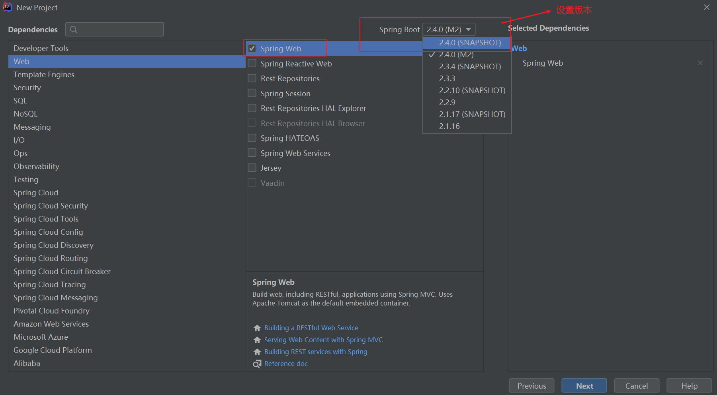This screenshot has width=717, height=395.
Task: Open Spring Cloud Discovery category
Action: tap(127, 245)
